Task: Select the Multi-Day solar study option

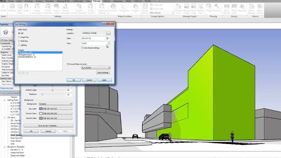Action: [19, 41]
